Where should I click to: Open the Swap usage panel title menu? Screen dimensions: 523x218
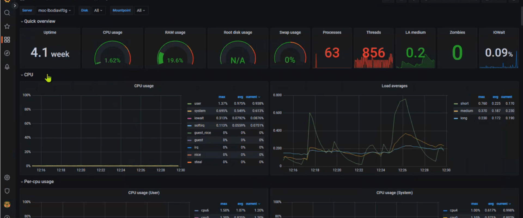coord(290,32)
